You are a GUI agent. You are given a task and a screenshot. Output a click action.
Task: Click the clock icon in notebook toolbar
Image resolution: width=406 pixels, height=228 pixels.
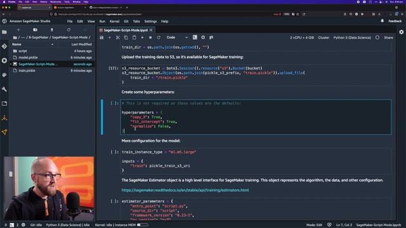point(203,37)
